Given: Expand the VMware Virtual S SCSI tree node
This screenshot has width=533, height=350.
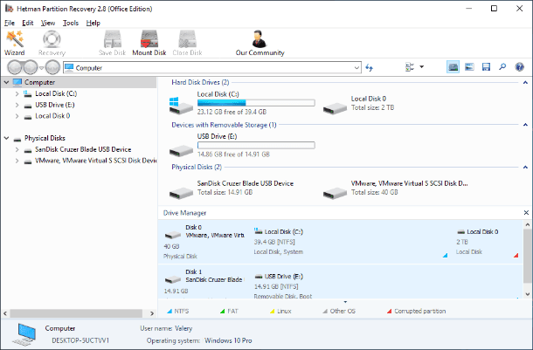Looking at the screenshot, I should pos(17,161).
